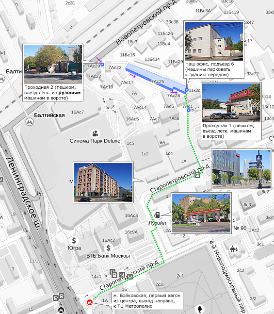
Task: Click the bus stop icon on Старопетровский пр-д
Action: point(197,176)
